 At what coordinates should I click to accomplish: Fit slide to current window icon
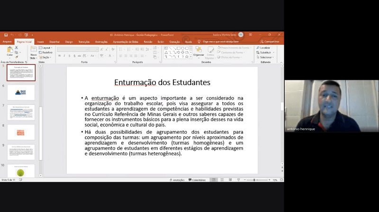point(280,180)
